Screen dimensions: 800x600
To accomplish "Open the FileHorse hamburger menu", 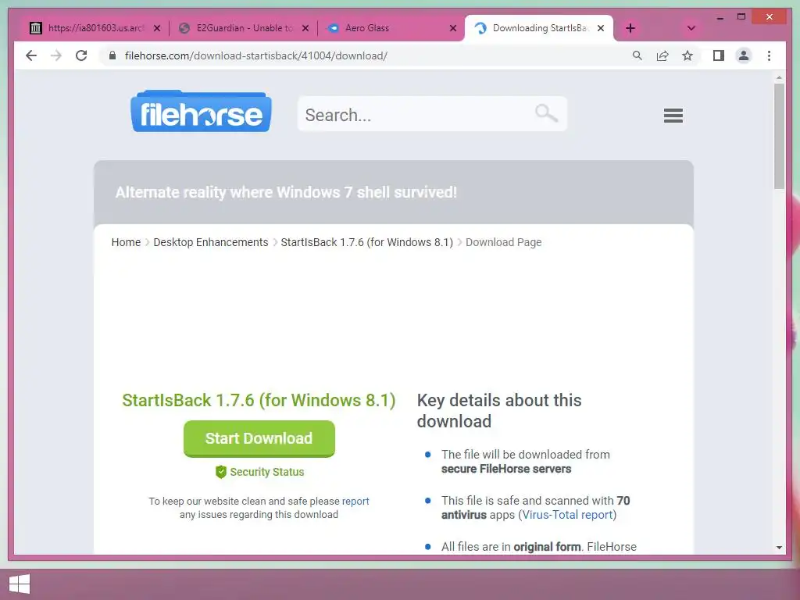I will [673, 116].
